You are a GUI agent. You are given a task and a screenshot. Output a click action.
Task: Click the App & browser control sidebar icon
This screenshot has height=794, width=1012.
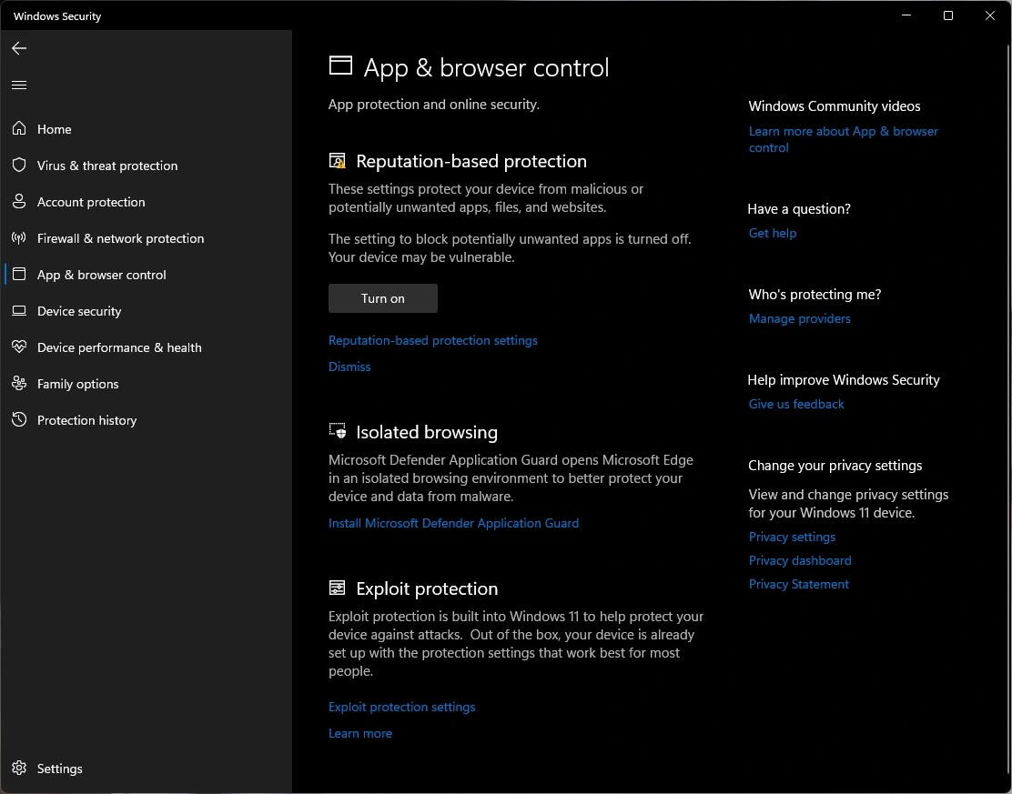click(x=19, y=274)
